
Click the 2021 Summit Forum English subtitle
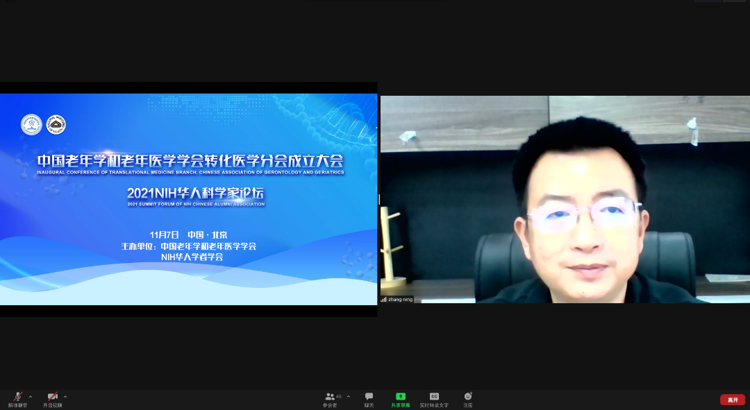pos(196,204)
